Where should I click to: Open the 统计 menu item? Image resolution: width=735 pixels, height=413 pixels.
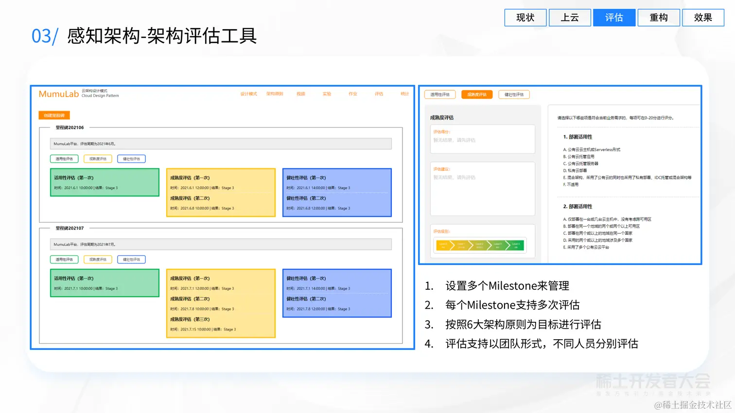coord(405,94)
